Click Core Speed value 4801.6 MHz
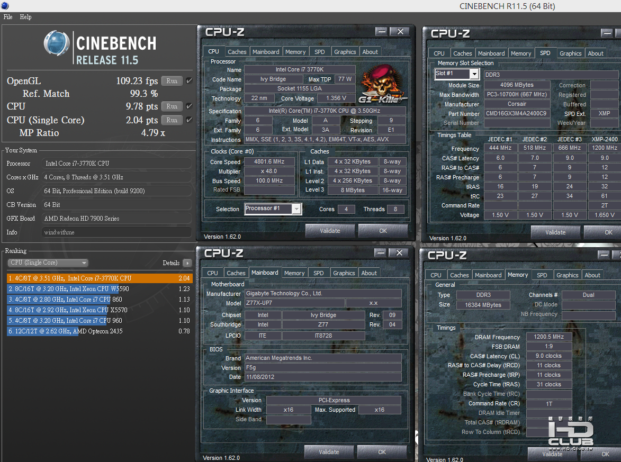The width and height of the screenshot is (621, 462). [x=269, y=161]
